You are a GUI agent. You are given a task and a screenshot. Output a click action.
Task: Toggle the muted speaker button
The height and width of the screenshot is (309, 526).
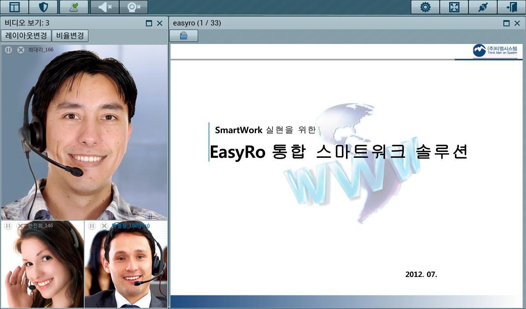(104, 7)
